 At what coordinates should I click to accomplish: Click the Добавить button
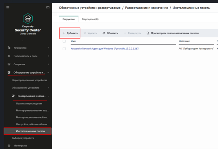tap(70, 33)
